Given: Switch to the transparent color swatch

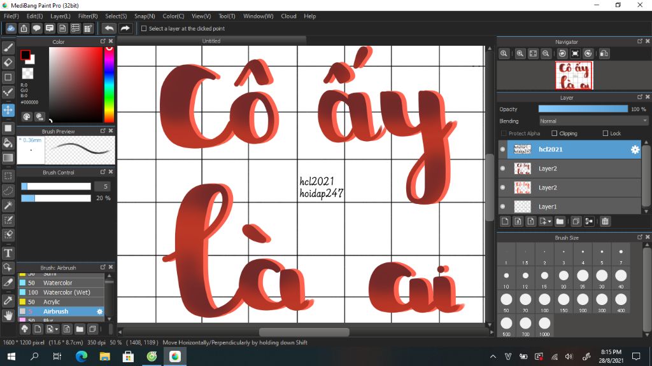Looking at the screenshot, I should point(27,74).
